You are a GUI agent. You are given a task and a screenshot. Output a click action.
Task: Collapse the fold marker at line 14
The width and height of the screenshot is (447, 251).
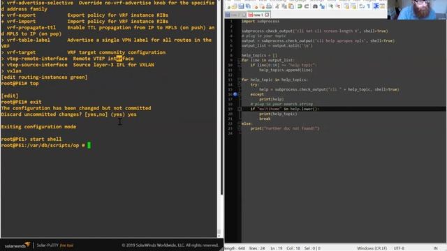(x=239, y=84)
